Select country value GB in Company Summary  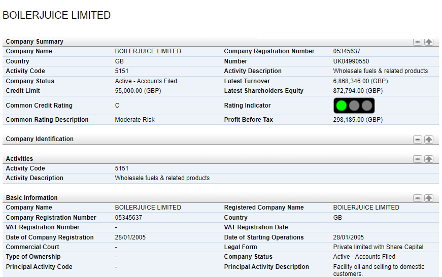point(119,61)
